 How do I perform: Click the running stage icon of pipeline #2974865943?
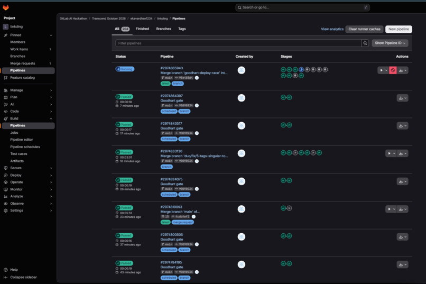click(x=301, y=70)
